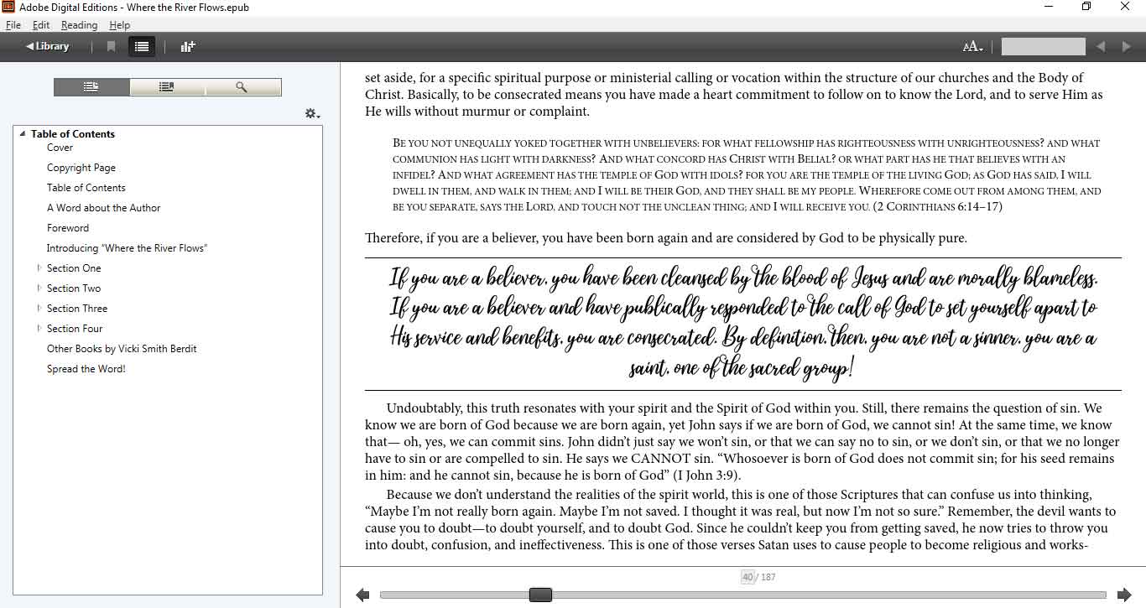Expand Section One in the contents tree
The width and height of the screenshot is (1146, 608).
[x=39, y=268]
